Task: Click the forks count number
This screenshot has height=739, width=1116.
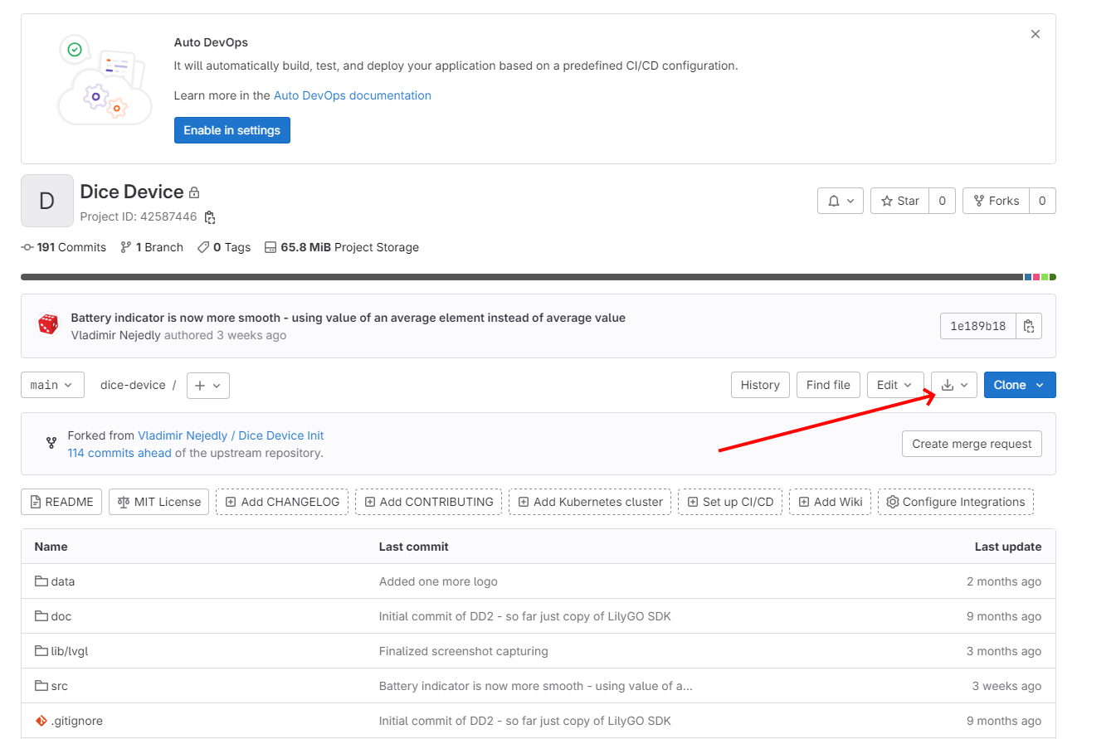Action: pos(1042,201)
